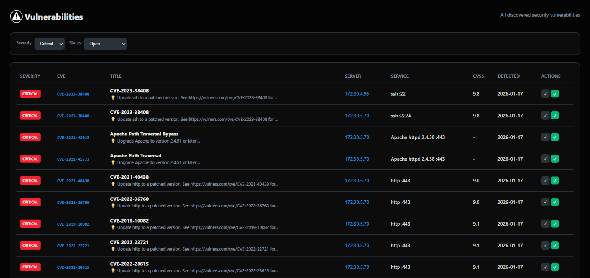Click server address 172.30.4.95
Viewport: 590px width, 278px height.
point(357,94)
